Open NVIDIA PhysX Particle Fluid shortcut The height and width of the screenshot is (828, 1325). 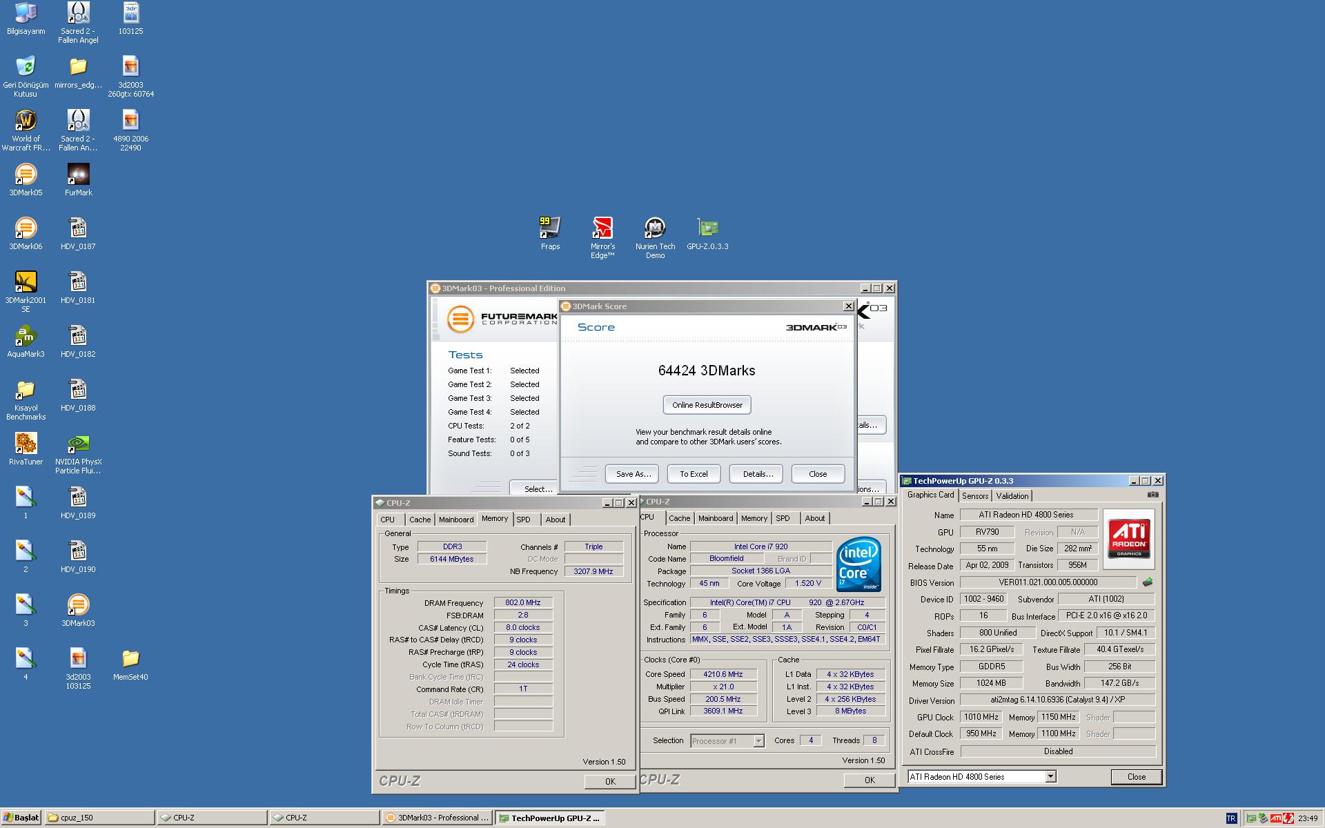78,453
